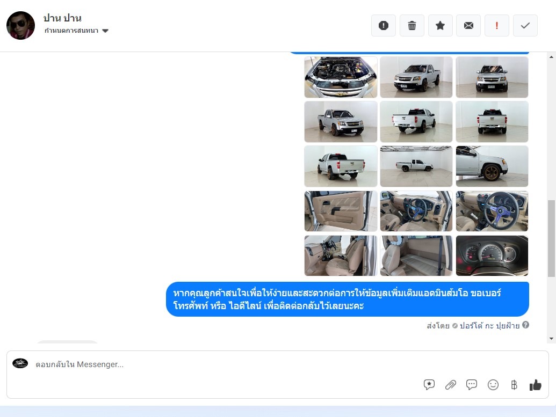Click the help question mark beside sender name
The height and width of the screenshot is (417, 556).
tap(525, 325)
